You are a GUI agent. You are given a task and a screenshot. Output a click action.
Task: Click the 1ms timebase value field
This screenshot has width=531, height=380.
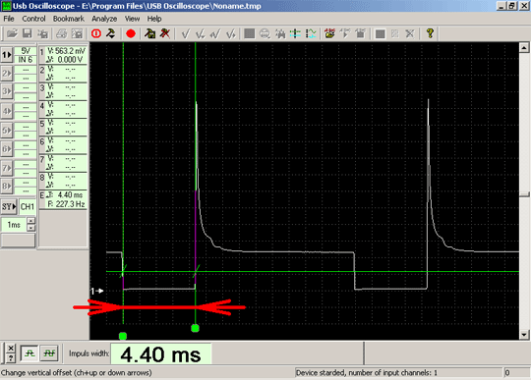14,225
